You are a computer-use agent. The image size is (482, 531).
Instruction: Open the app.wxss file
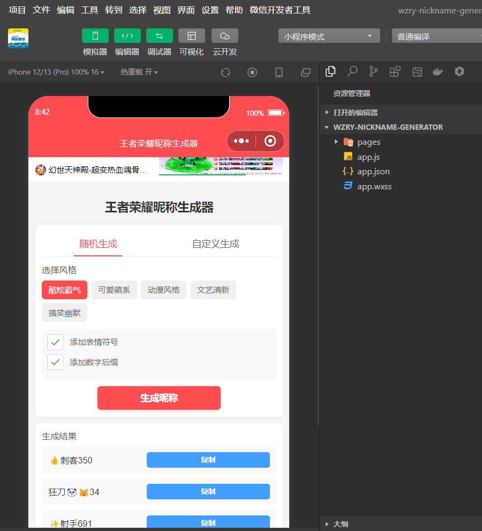(374, 186)
